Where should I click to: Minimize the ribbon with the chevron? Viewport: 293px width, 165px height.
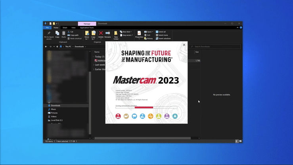coord(237,28)
